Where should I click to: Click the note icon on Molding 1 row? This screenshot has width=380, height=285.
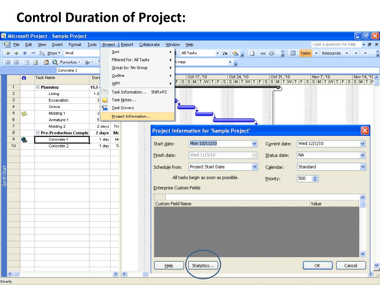(x=24, y=114)
